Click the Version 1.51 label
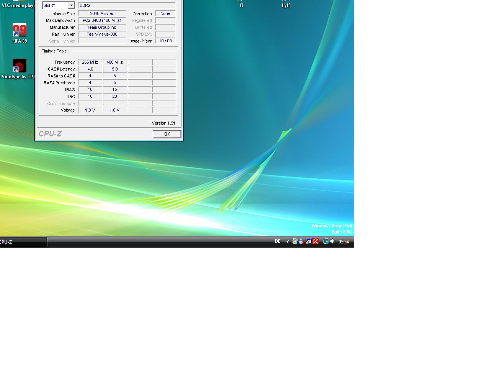490x368 pixels. pos(163,123)
